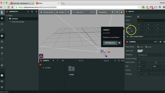Click ADD COMPONENT button
Screen dimensions: 165x93
click(x=135, y=37)
